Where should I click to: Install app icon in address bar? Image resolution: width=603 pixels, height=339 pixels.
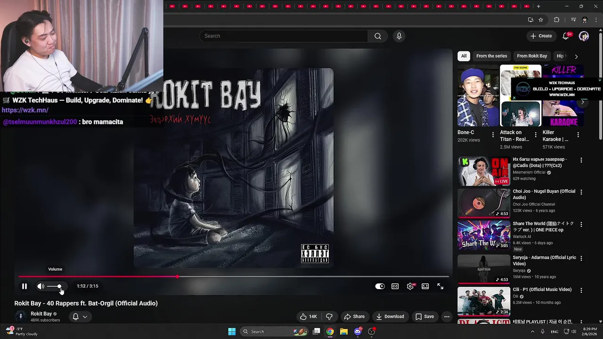point(530,20)
